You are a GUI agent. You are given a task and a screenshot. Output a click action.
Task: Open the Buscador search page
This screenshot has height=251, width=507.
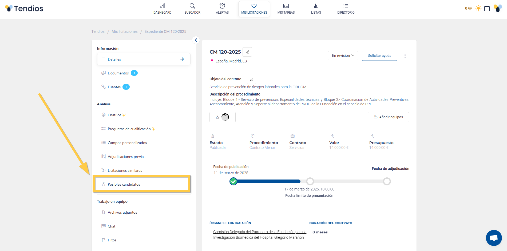[192, 9]
